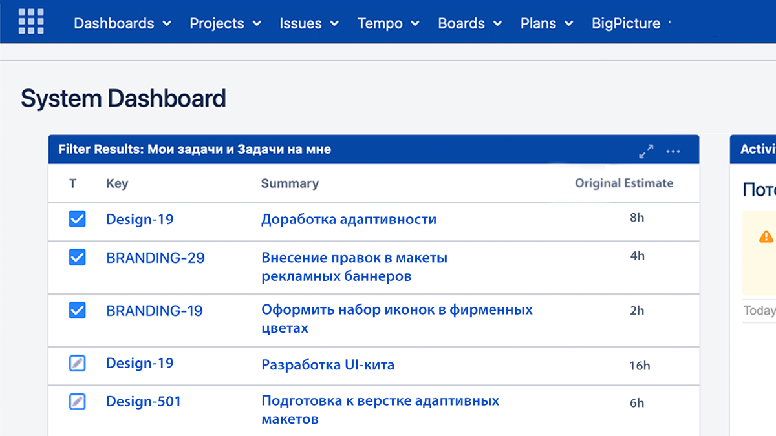The height and width of the screenshot is (436, 776).
Task: Click pencil type icon for Разработка UI-кита row
Action: click(x=77, y=364)
